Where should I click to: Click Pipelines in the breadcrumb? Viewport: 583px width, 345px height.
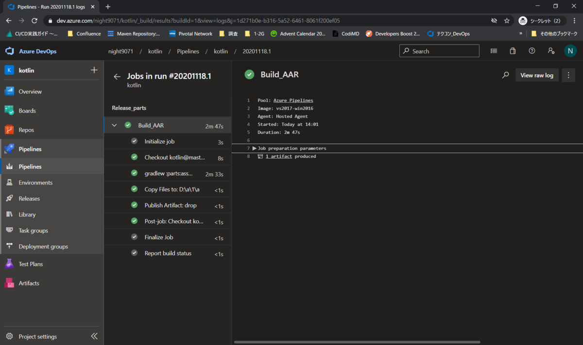(x=188, y=51)
